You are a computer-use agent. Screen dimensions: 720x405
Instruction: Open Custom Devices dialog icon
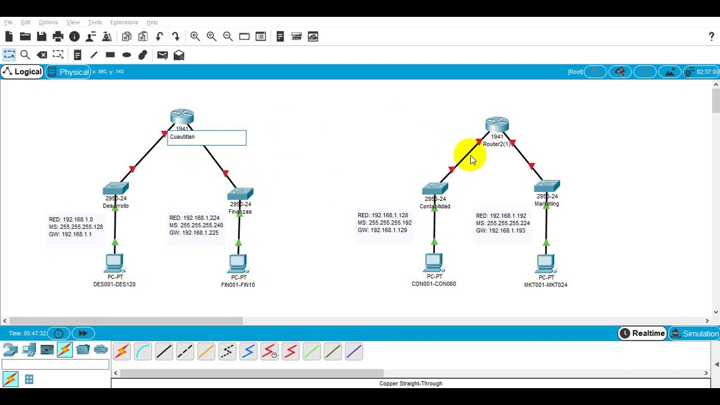tap(260, 37)
